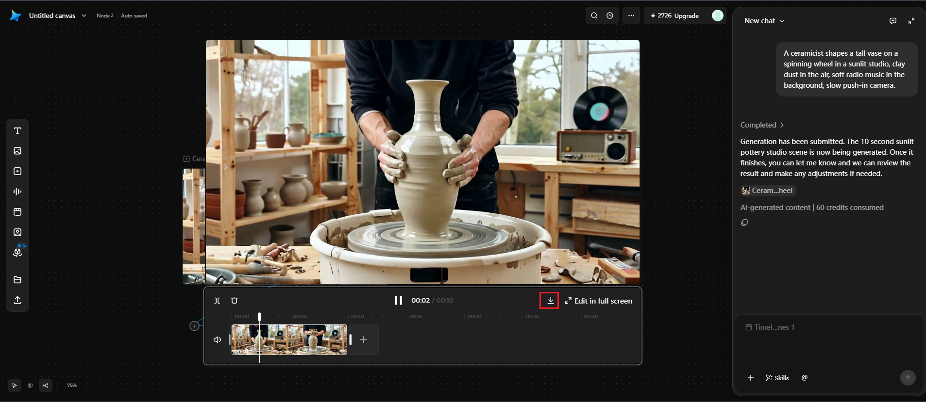Image resolution: width=926 pixels, height=402 pixels.
Task: Click the search icon in top bar
Action: 594,16
